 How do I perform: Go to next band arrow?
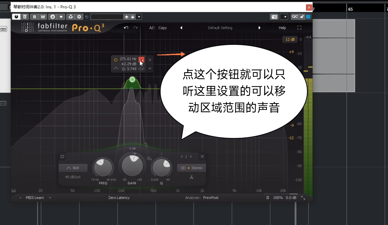click(x=191, y=156)
